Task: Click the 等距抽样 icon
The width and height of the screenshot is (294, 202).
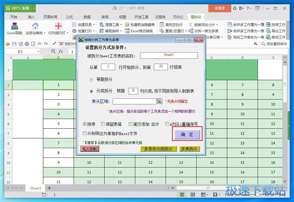Action: pyautogui.click(x=102, y=31)
